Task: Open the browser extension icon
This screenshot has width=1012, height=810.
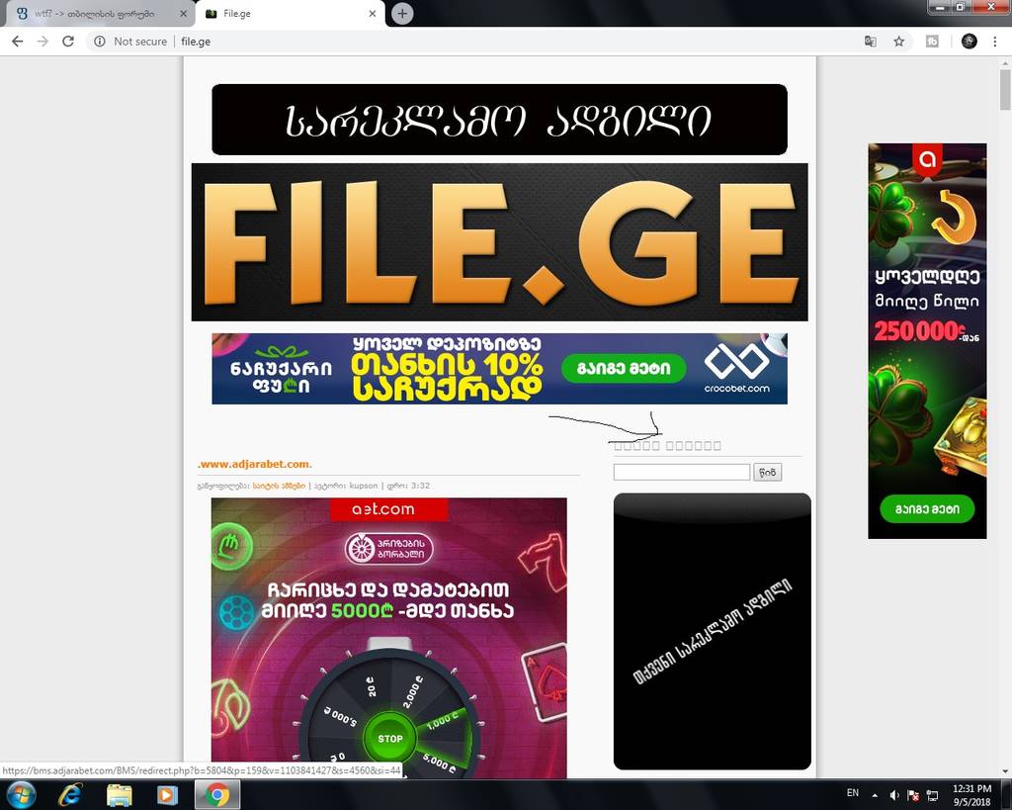Action: pos(932,42)
